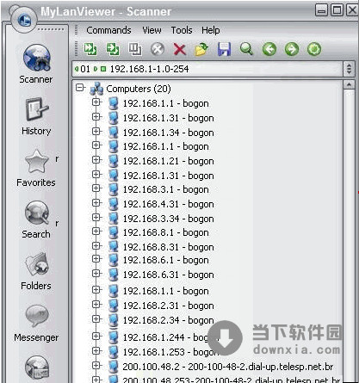Open the Help menu
The image size is (359, 383).
pyautogui.click(x=211, y=30)
